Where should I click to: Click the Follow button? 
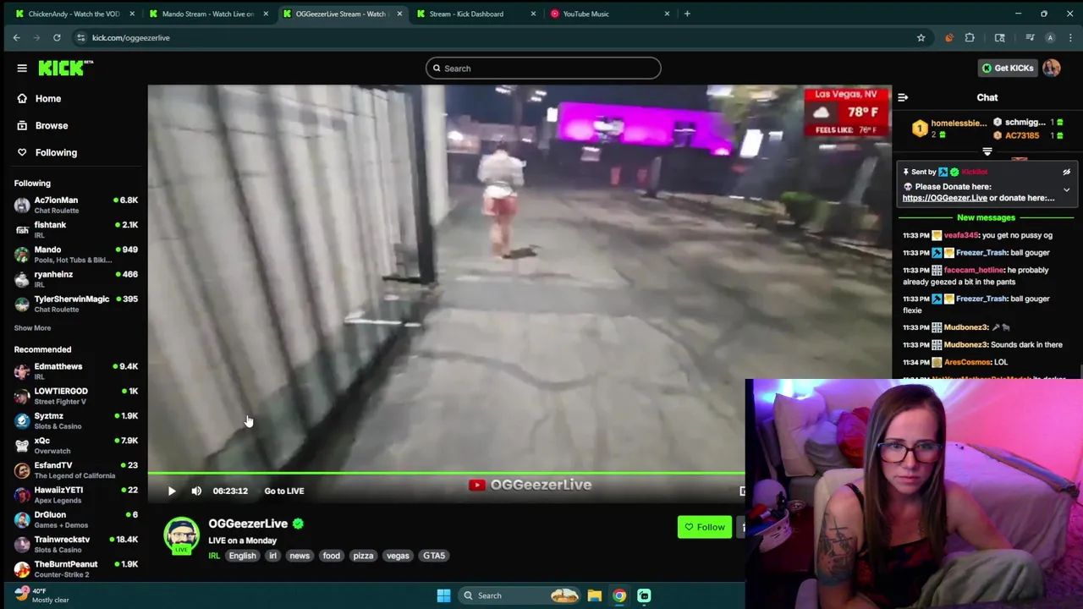click(x=704, y=527)
